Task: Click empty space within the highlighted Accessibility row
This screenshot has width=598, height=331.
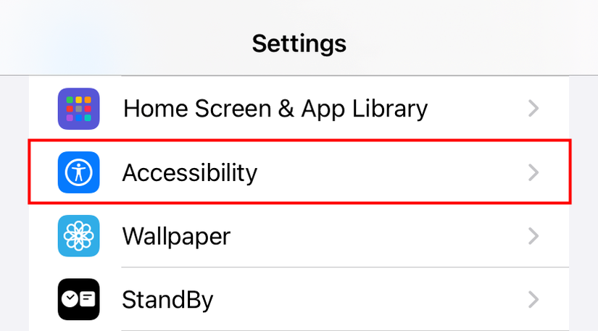Action: pos(389,172)
